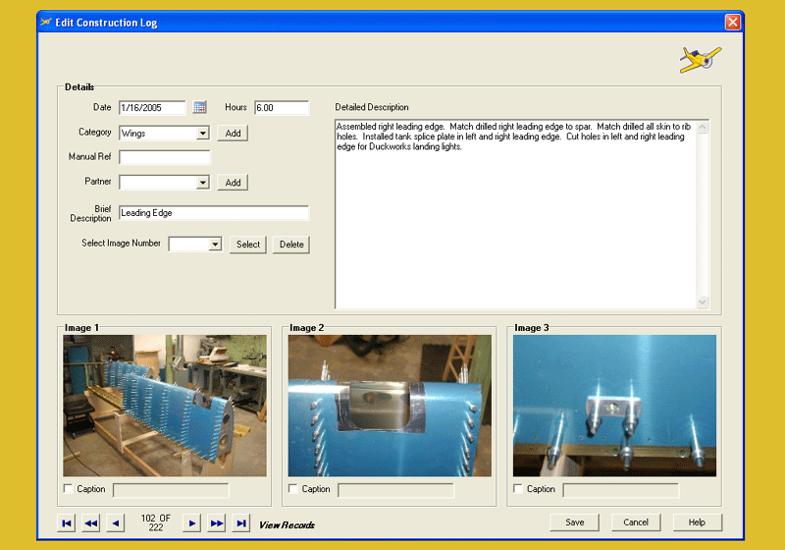The height and width of the screenshot is (550, 785).
Task: Skip forward several records
Action: click(217, 523)
